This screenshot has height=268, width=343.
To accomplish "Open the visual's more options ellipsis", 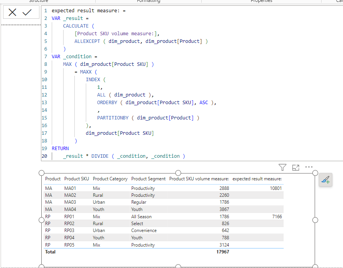I will click(x=309, y=167).
